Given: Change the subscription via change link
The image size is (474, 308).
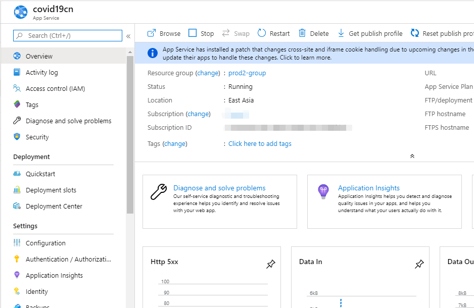Looking at the screenshot, I should (198, 114).
